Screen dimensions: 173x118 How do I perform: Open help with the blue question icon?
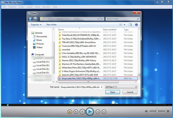coord(136,25)
